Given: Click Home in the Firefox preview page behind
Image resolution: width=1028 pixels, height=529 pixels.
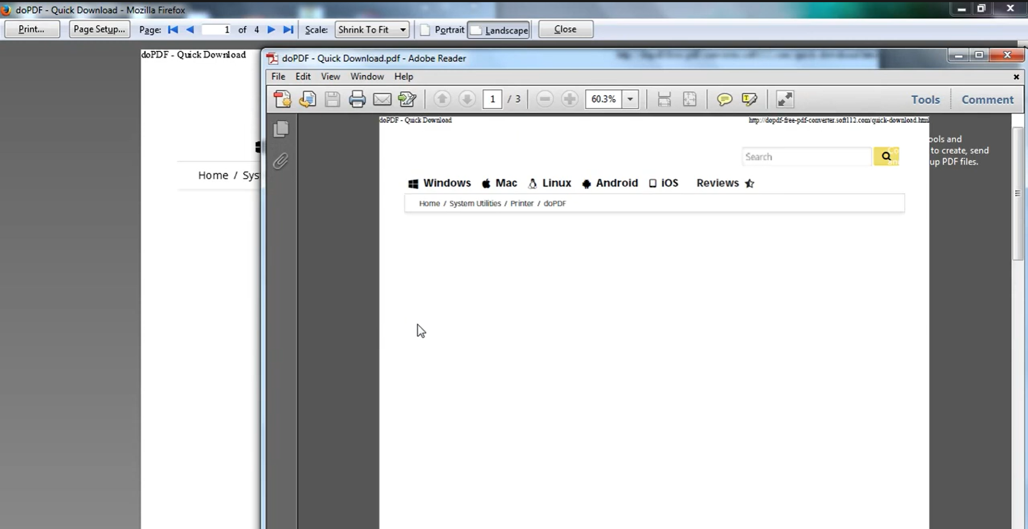Looking at the screenshot, I should [213, 175].
